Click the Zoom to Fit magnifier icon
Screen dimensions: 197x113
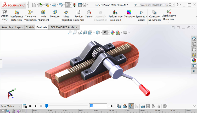point(70,32)
